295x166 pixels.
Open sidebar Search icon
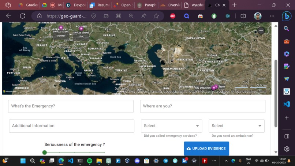click(287, 29)
